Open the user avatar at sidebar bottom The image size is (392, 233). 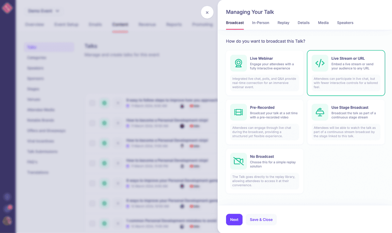(7, 220)
